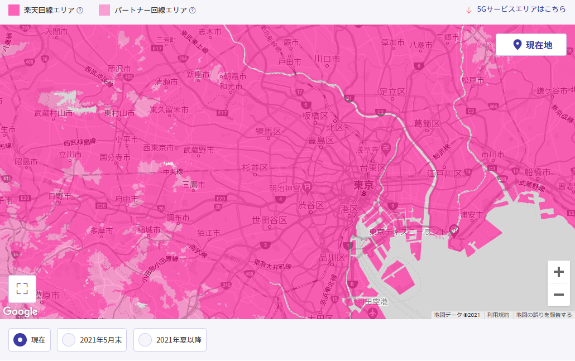Click the 三鷹市 label on map
The height and width of the screenshot is (361, 575).
coord(194,184)
